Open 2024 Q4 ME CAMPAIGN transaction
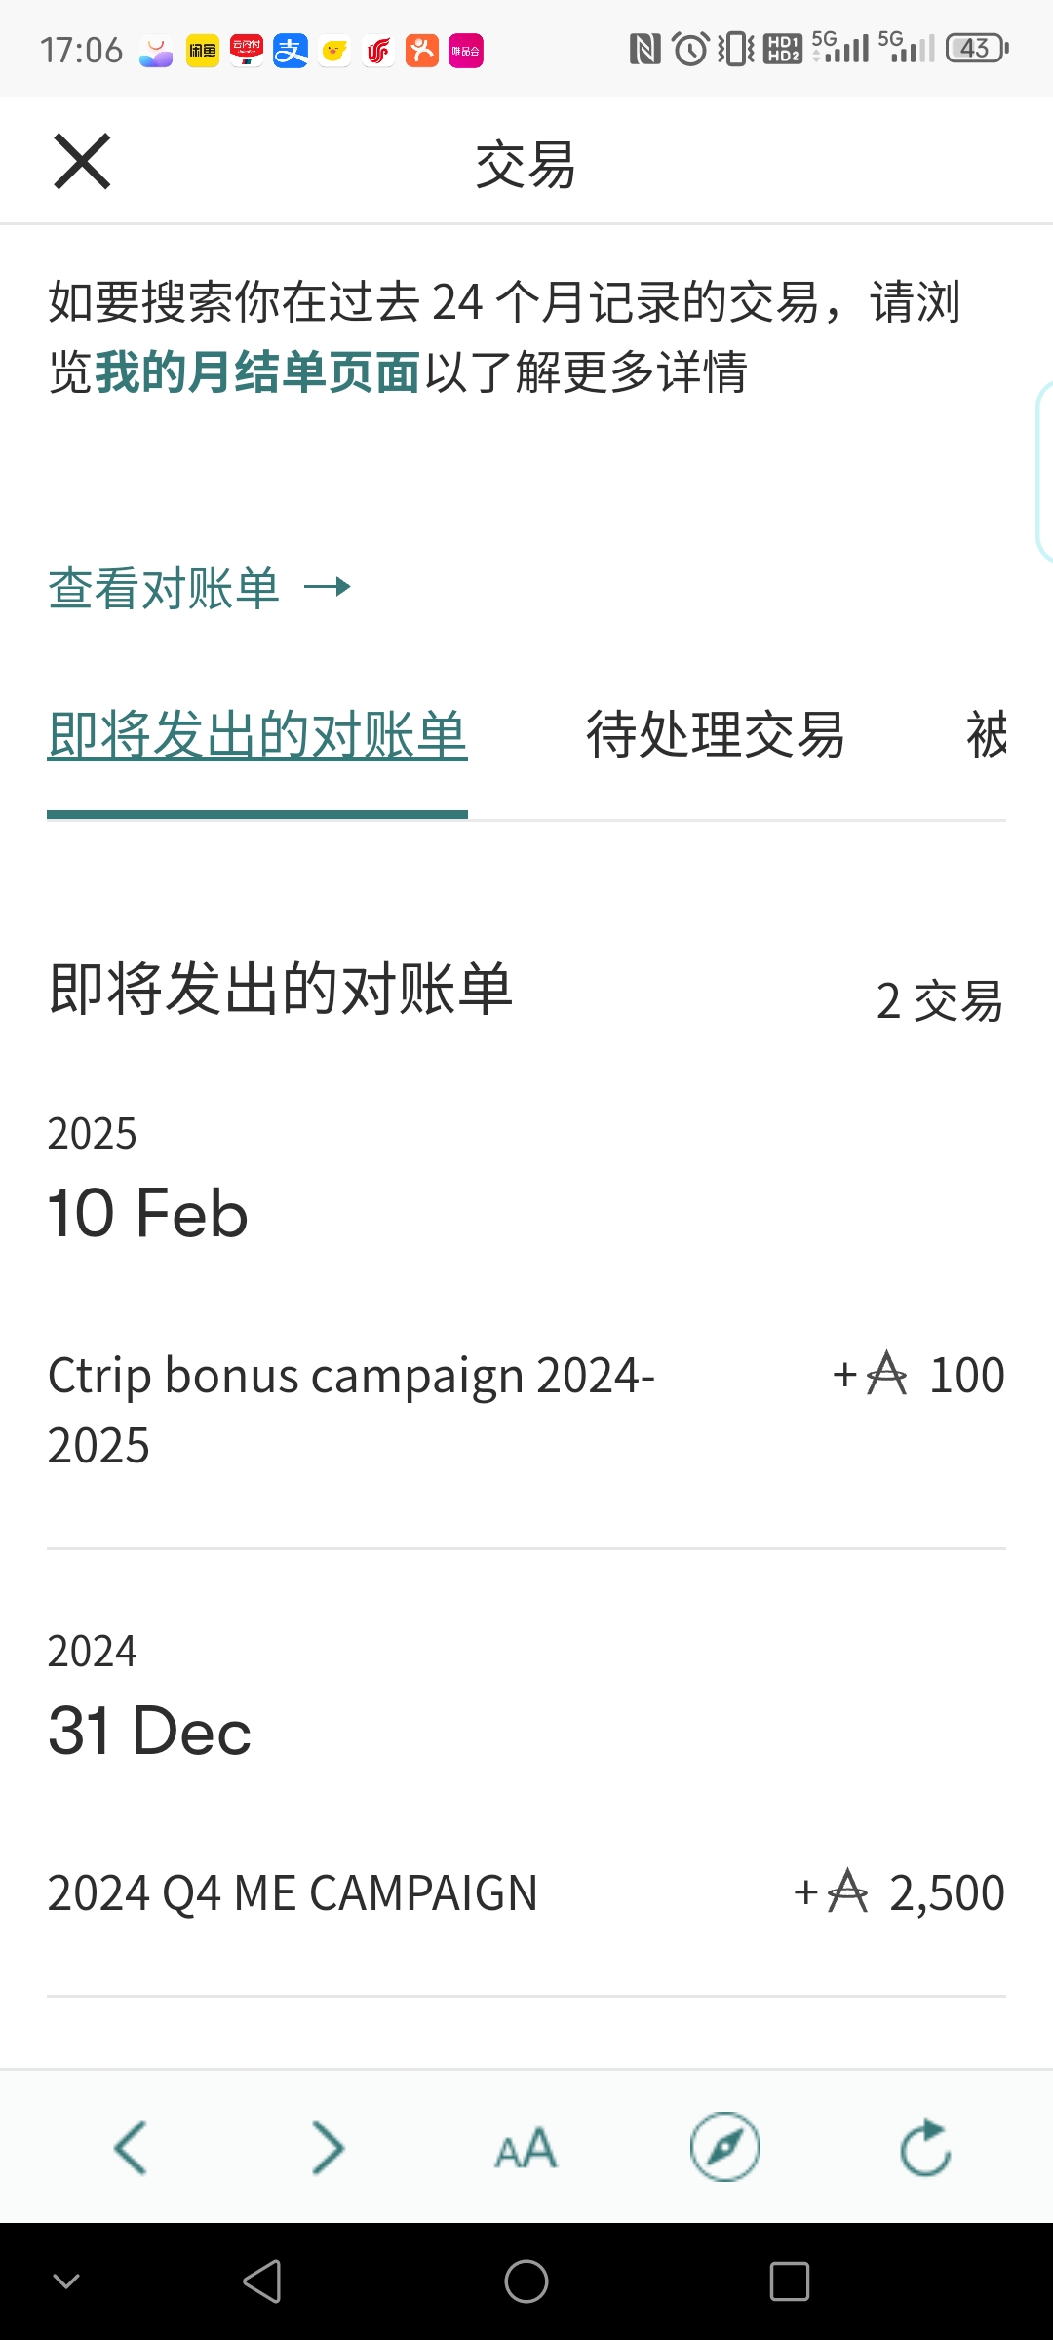The height and width of the screenshot is (2340, 1053). 526,1893
